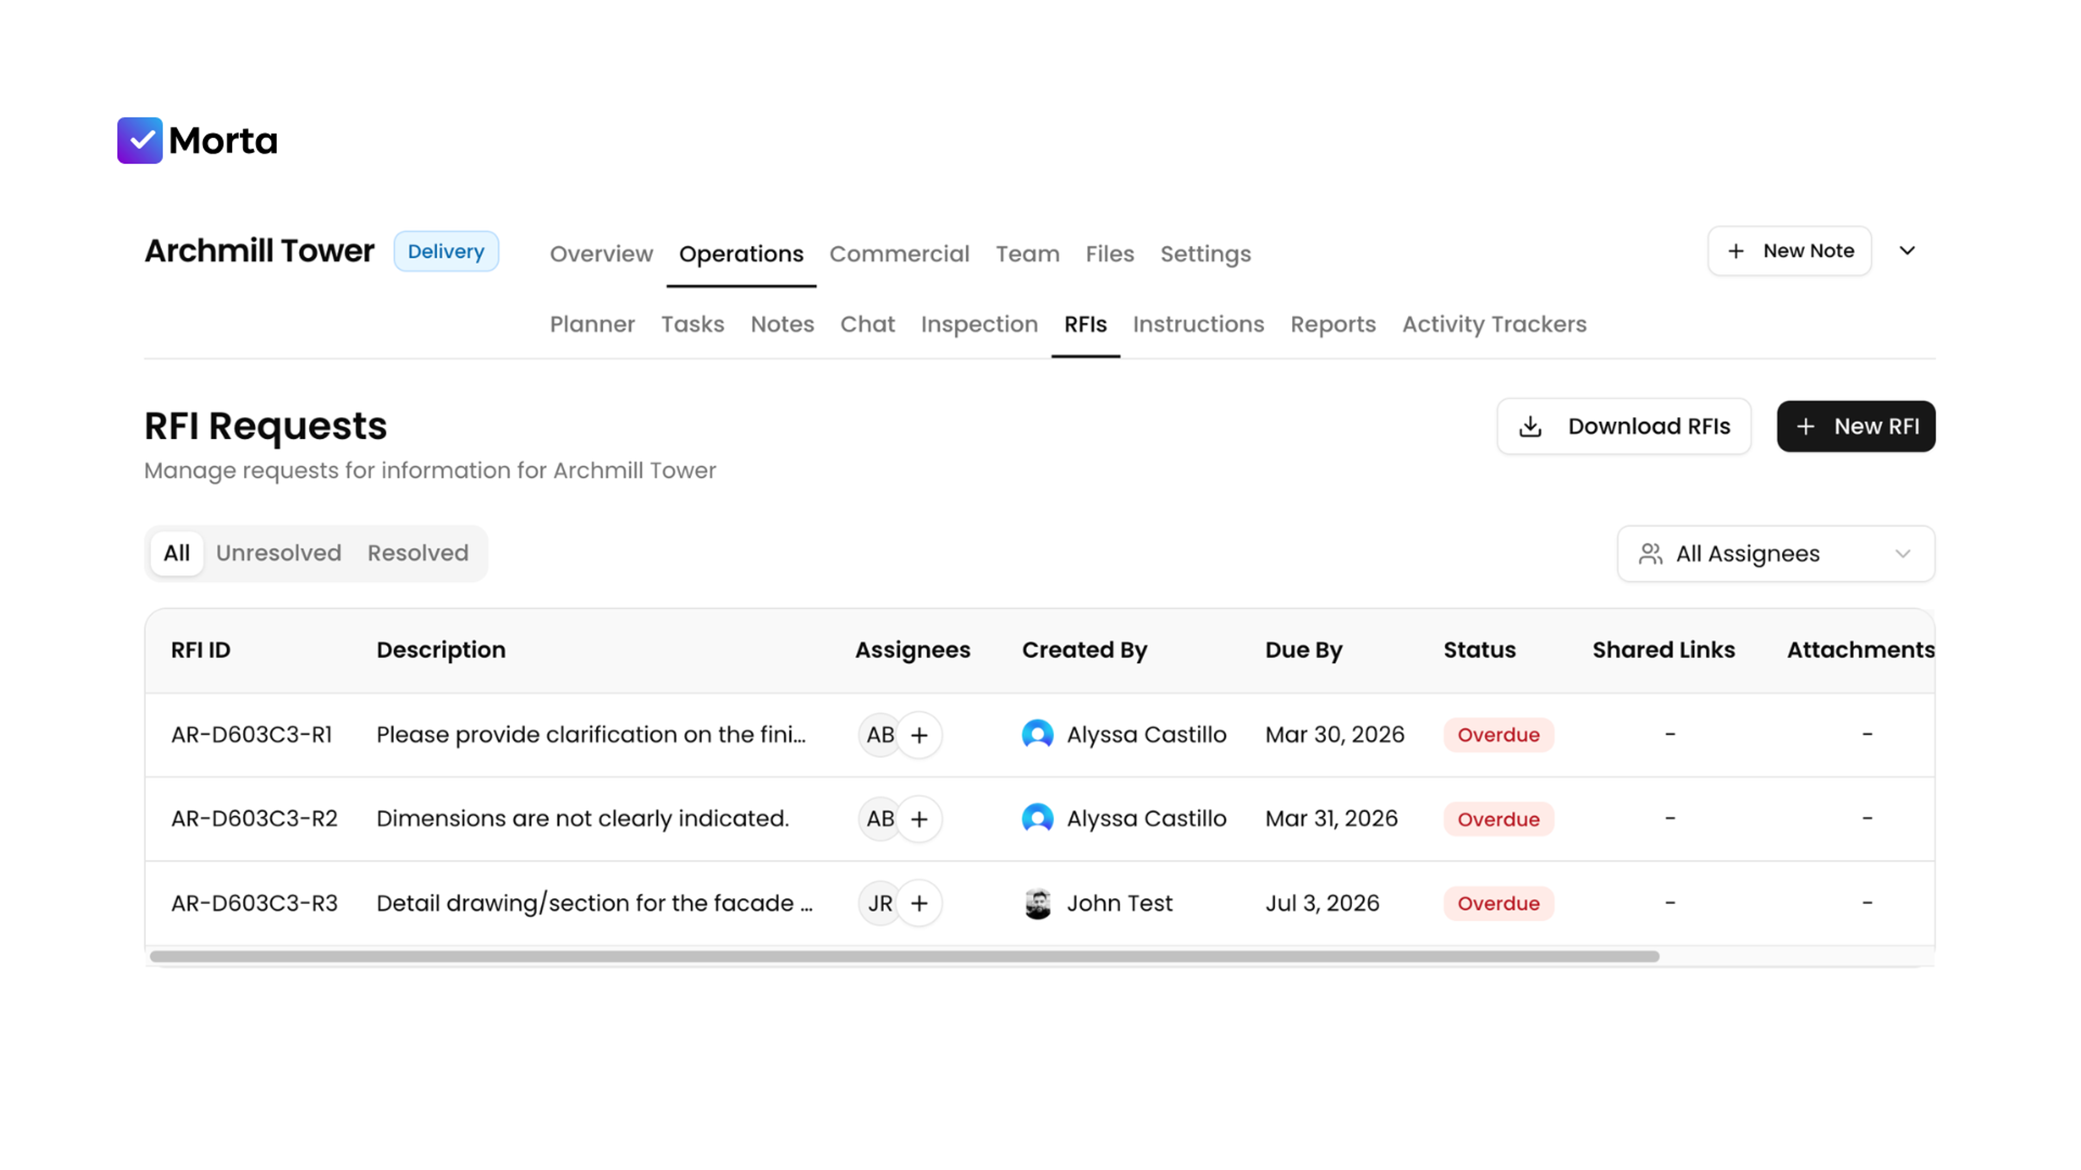
Task: Click JR assignee avatar in R3 row
Action: (x=880, y=903)
